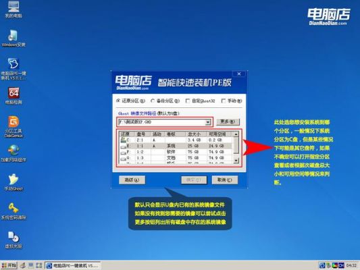Select the C: 2:1 partition row

click(176, 140)
